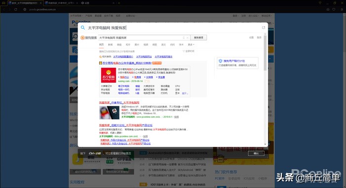Close the first 太平洋电脑网 browser tab
The height and width of the screenshot is (188, 346).
[41, 3]
